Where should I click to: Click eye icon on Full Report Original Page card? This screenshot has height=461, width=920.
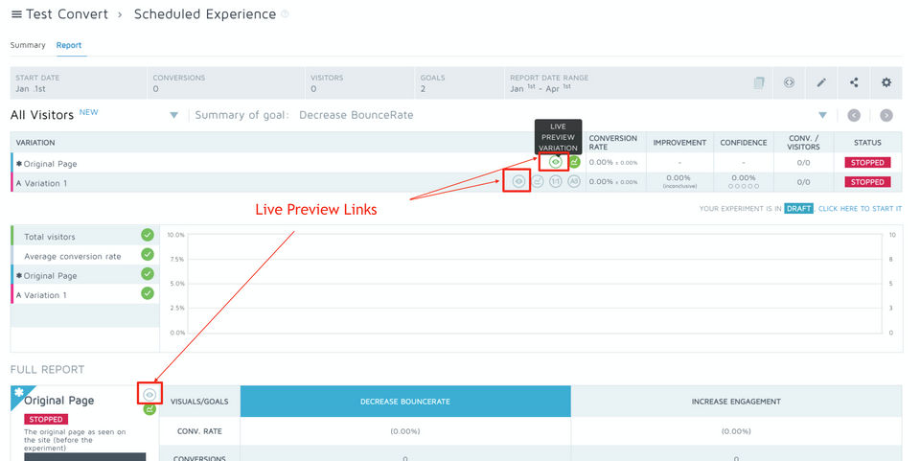[149, 395]
